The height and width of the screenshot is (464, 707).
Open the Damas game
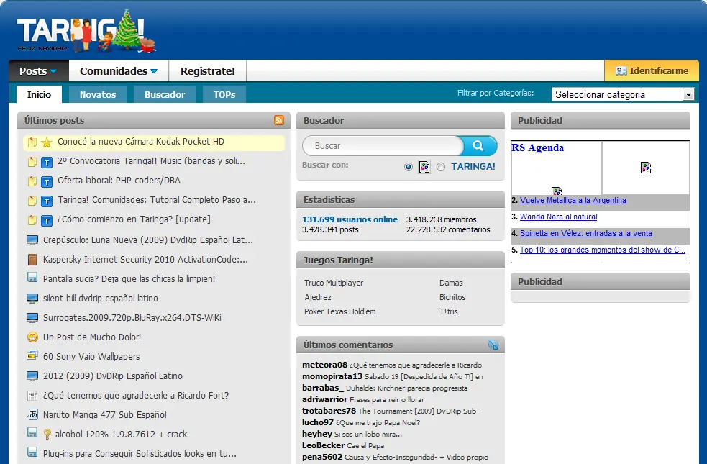[x=451, y=283]
